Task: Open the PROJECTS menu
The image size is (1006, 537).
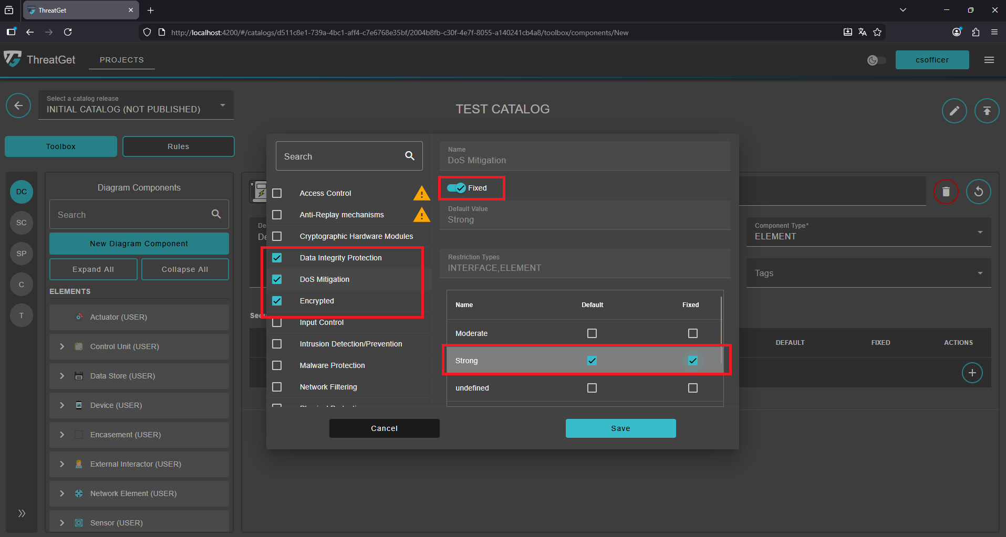Action: coord(121,60)
